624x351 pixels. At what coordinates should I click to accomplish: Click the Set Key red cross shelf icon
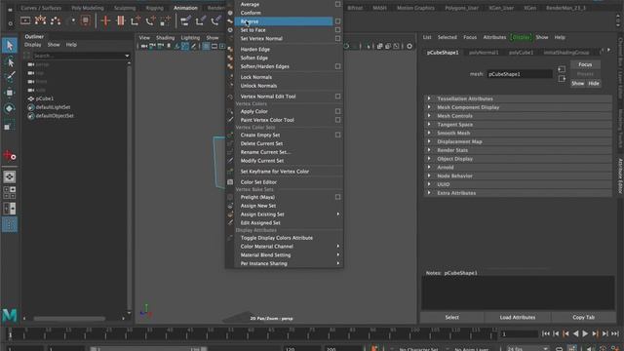point(105,20)
